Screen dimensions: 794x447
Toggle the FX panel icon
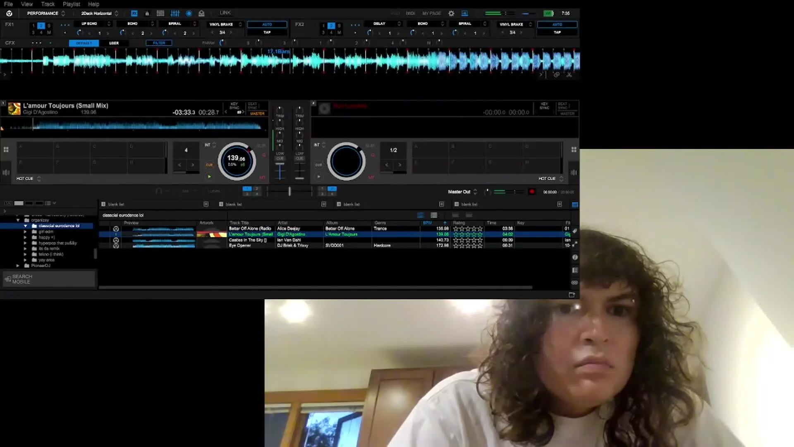134,14
